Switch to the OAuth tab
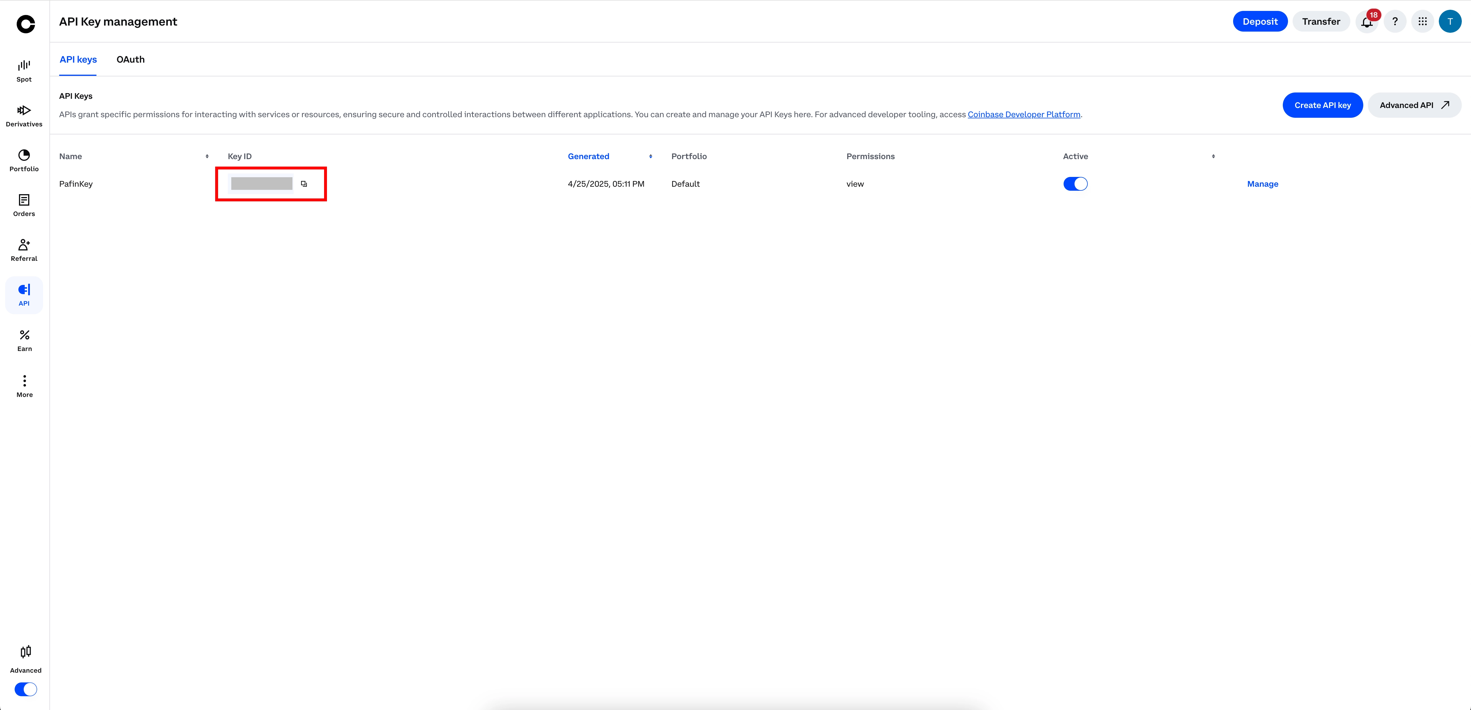Viewport: 1471px width, 710px height. (130, 59)
